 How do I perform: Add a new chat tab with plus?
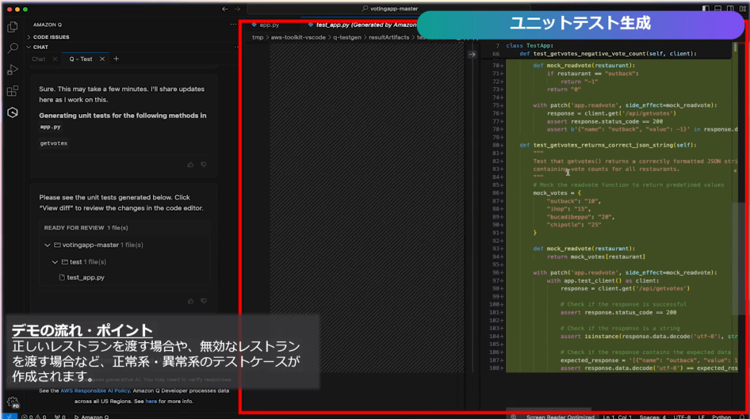[117, 59]
